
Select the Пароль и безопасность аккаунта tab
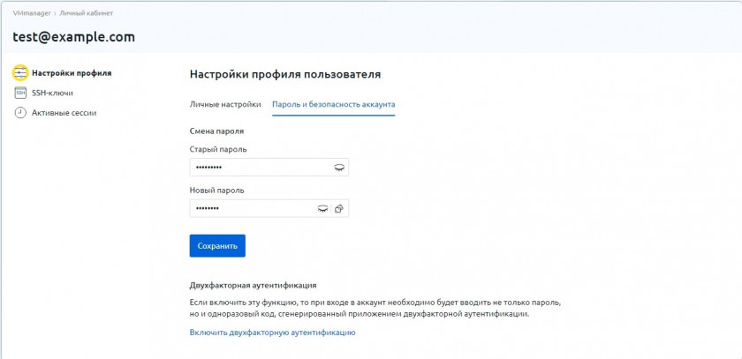333,104
